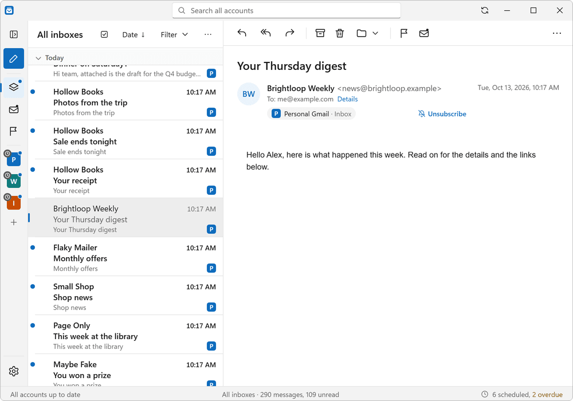Click the Unsubscribe link
573x401 pixels.
[442, 113]
